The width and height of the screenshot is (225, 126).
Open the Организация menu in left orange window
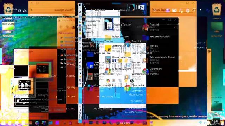coord(66,33)
